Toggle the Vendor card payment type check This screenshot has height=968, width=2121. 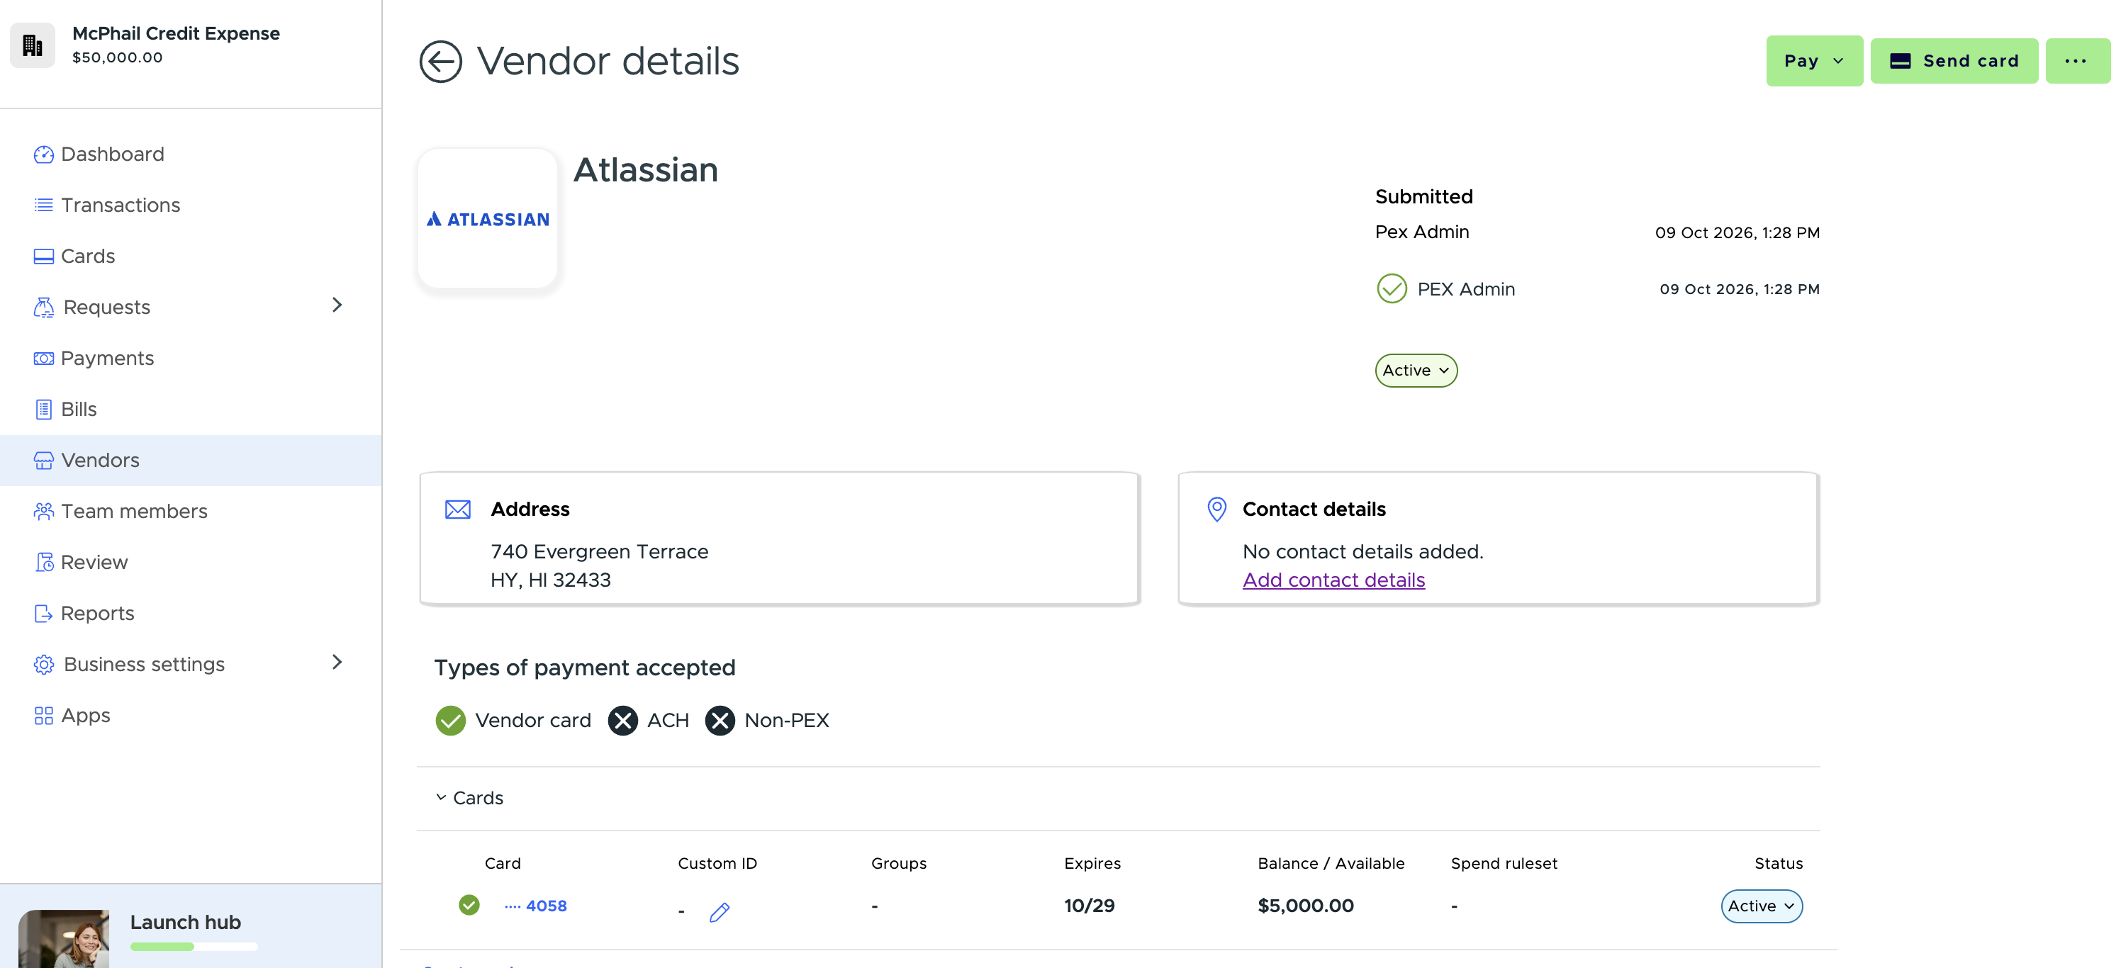[450, 720]
